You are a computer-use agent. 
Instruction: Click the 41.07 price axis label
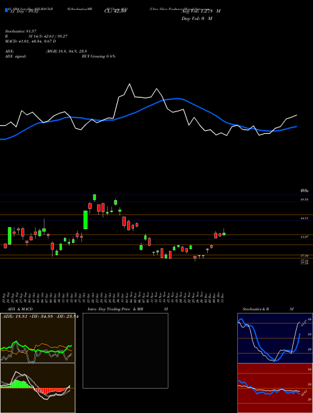[305, 237]
